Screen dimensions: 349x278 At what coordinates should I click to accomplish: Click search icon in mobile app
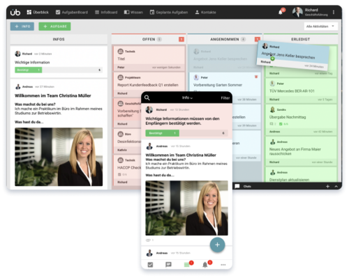tap(147, 98)
